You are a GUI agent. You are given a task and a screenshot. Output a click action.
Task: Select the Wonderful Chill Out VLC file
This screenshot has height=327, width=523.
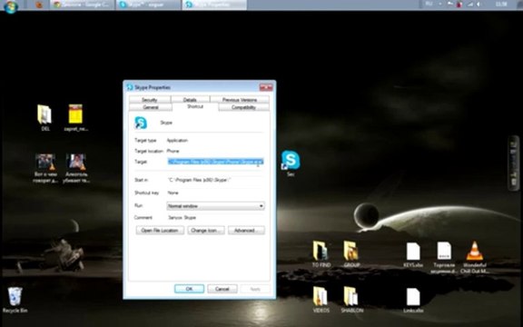click(475, 257)
